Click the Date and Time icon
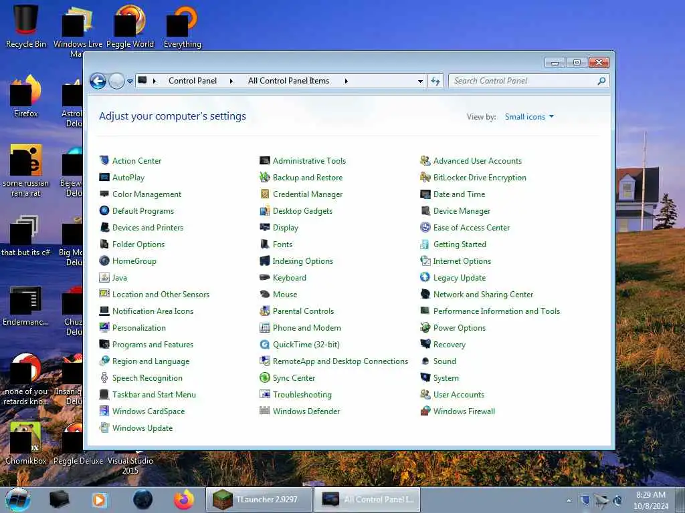This screenshot has width=685, height=513. click(425, 194)
